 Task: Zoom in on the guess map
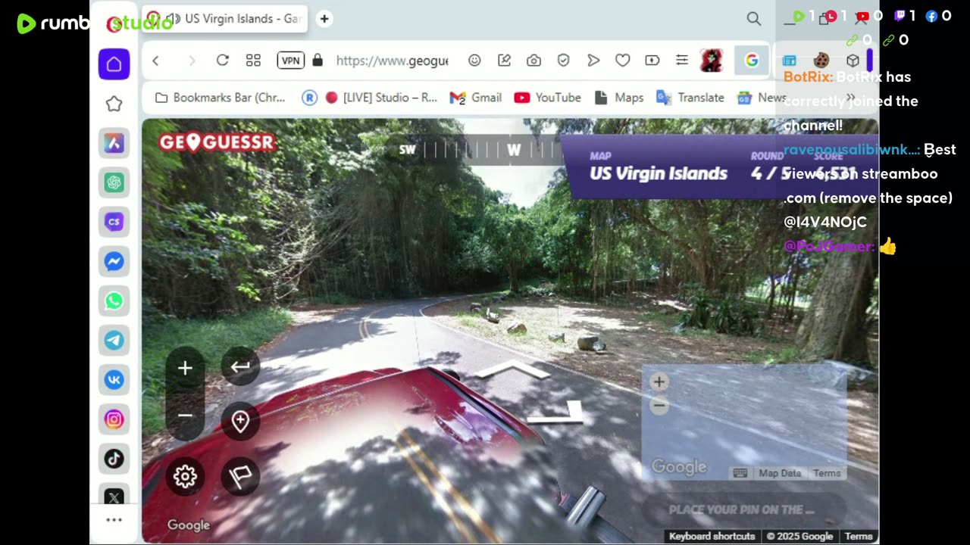659,382
